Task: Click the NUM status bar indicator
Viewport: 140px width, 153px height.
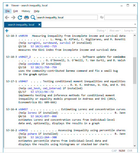Action: (x=122, y=151)
